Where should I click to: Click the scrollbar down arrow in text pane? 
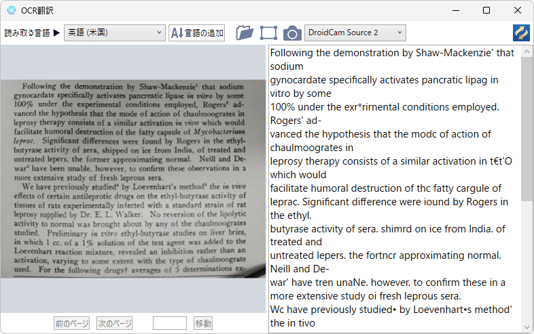click(x=527, y=328)
